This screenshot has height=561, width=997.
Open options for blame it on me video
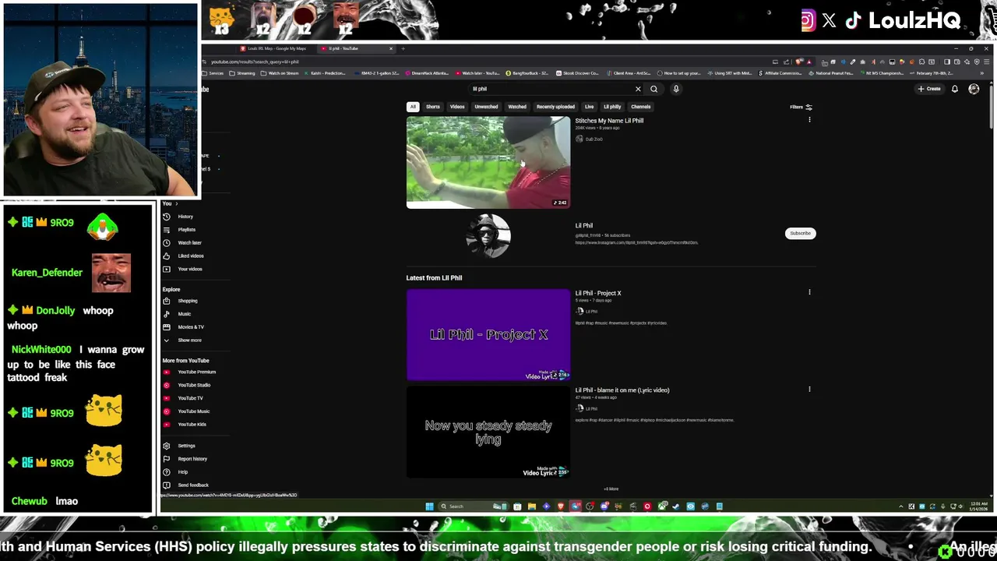(x=809, y=389)
